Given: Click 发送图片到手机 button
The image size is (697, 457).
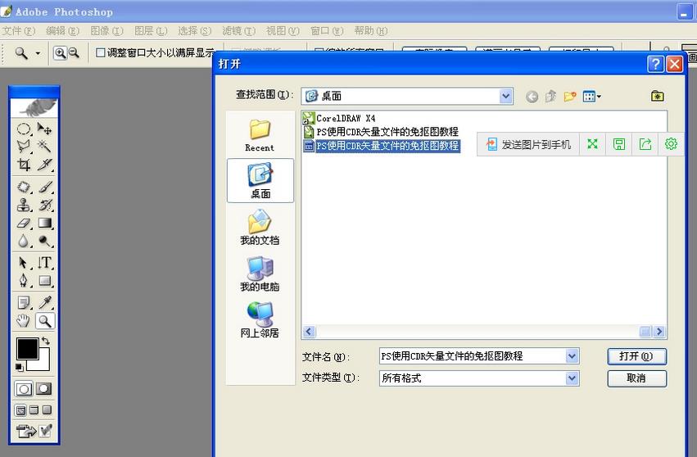Looking at the screenshot, I should [x=528, y=144].
